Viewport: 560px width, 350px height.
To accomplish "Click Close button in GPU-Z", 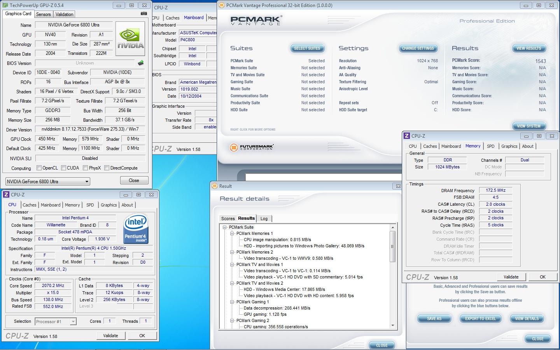I will tap(134, 180).
